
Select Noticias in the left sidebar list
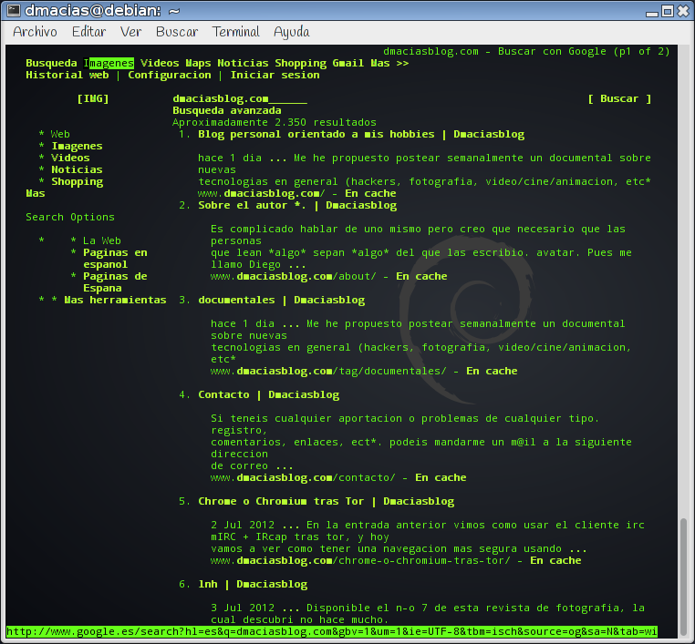pos(77,169)
